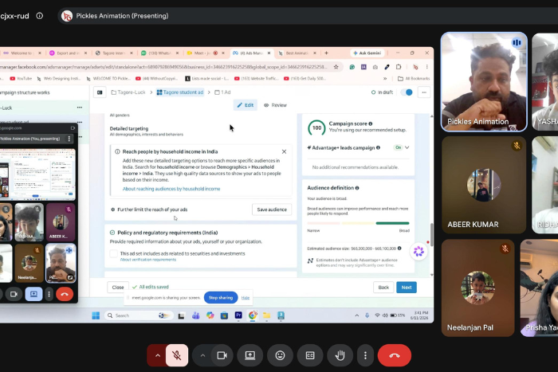Click the Next button
The image size is (558, 372).
[407, 288]
